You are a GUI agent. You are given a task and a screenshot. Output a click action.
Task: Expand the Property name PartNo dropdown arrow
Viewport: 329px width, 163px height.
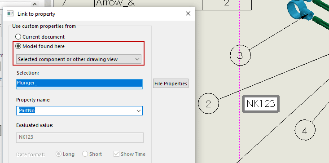(x=139, y=110)
